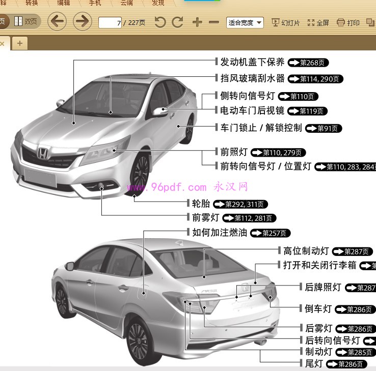Click the 车门锁止 / 解锁控制 label
376x371 pixels.
coord(261,128)
